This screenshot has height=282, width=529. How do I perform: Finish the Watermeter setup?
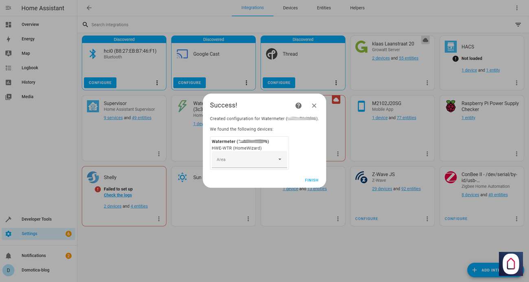pos(312,180)
